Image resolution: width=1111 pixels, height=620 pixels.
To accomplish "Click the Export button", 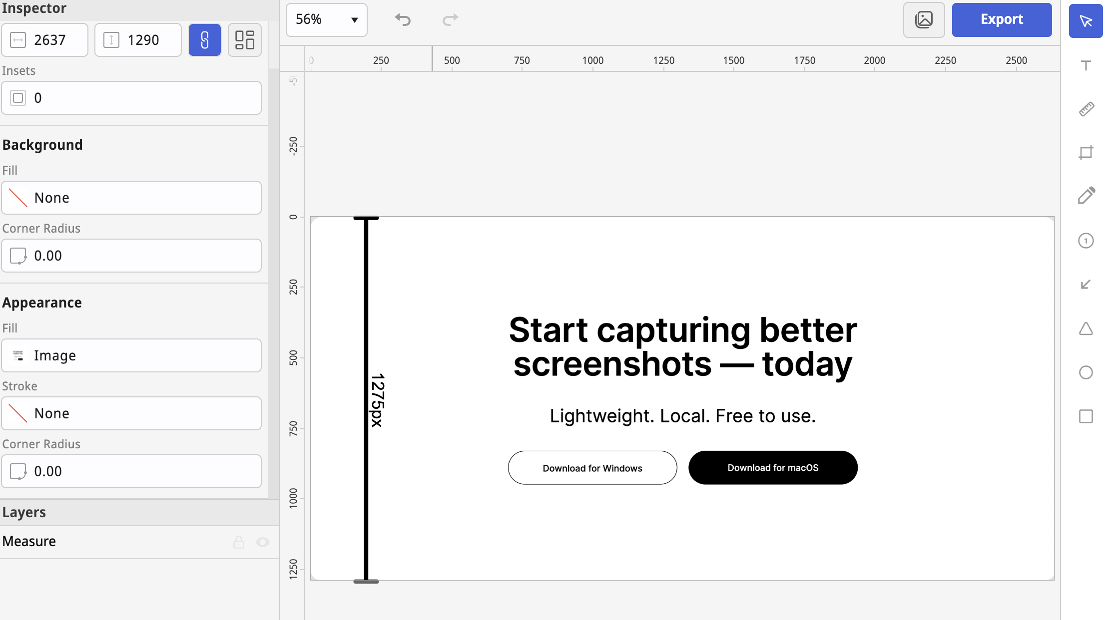I will pos(1002,20).
